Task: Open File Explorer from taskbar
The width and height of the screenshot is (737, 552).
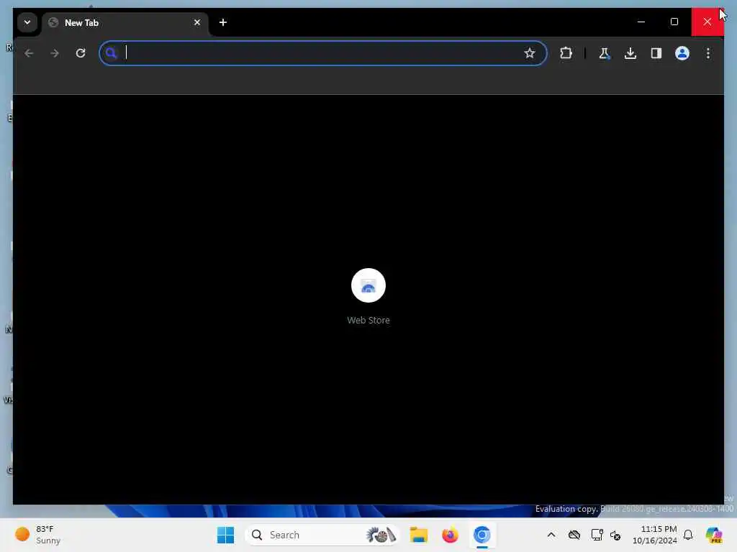Action: point(418,535)
